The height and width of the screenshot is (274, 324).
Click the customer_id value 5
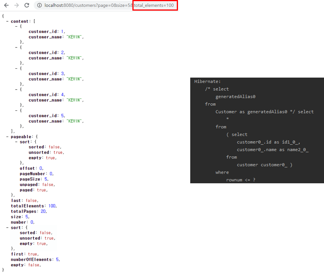pyautogui.click(x=62, y=116)
